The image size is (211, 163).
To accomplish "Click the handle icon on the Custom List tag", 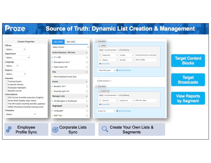I will tap(100, 91).
